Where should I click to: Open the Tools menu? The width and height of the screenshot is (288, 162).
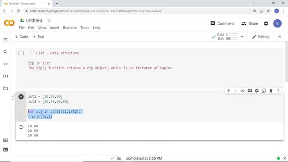coord(85,28)
